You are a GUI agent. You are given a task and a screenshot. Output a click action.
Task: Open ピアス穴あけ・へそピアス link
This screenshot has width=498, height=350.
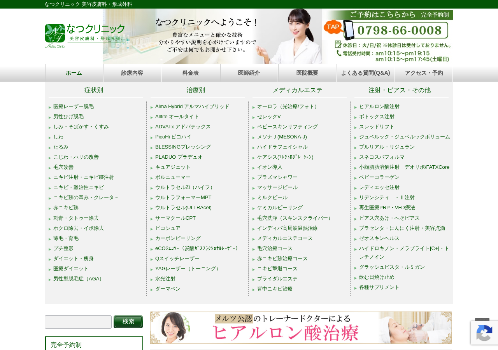click(389, 218)
